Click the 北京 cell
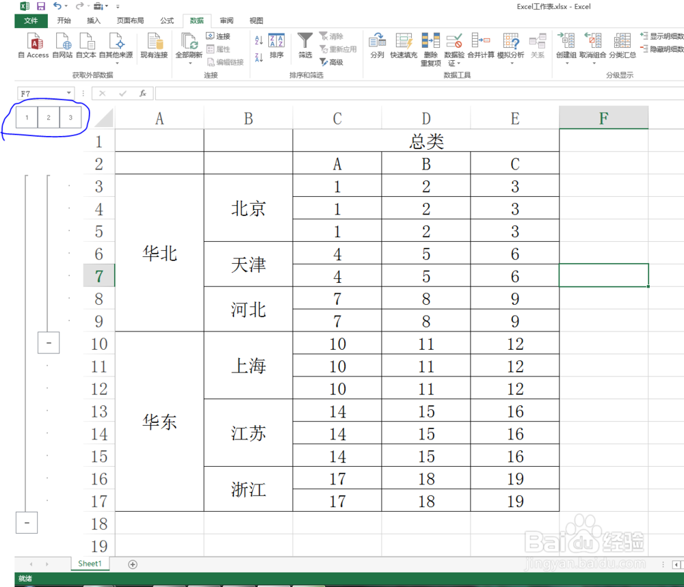The height and width of the screenshot is (587, 684). pos(248,208)
